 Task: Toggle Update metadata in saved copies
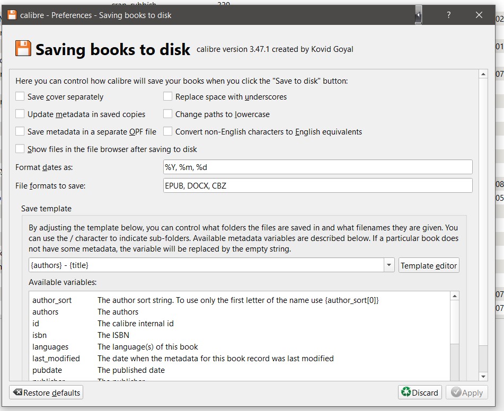pyautogui.click(x=20, y=114)
